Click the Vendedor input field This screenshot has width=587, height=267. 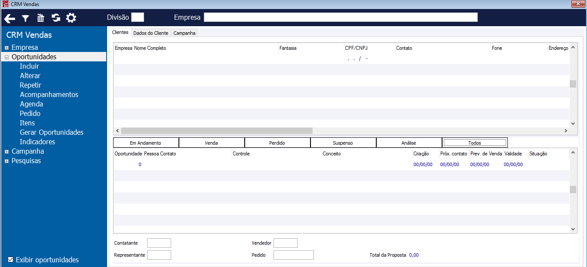(286, 243)
